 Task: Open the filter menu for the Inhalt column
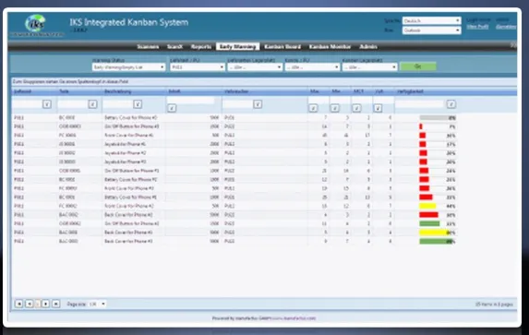(x=172, y=108)
